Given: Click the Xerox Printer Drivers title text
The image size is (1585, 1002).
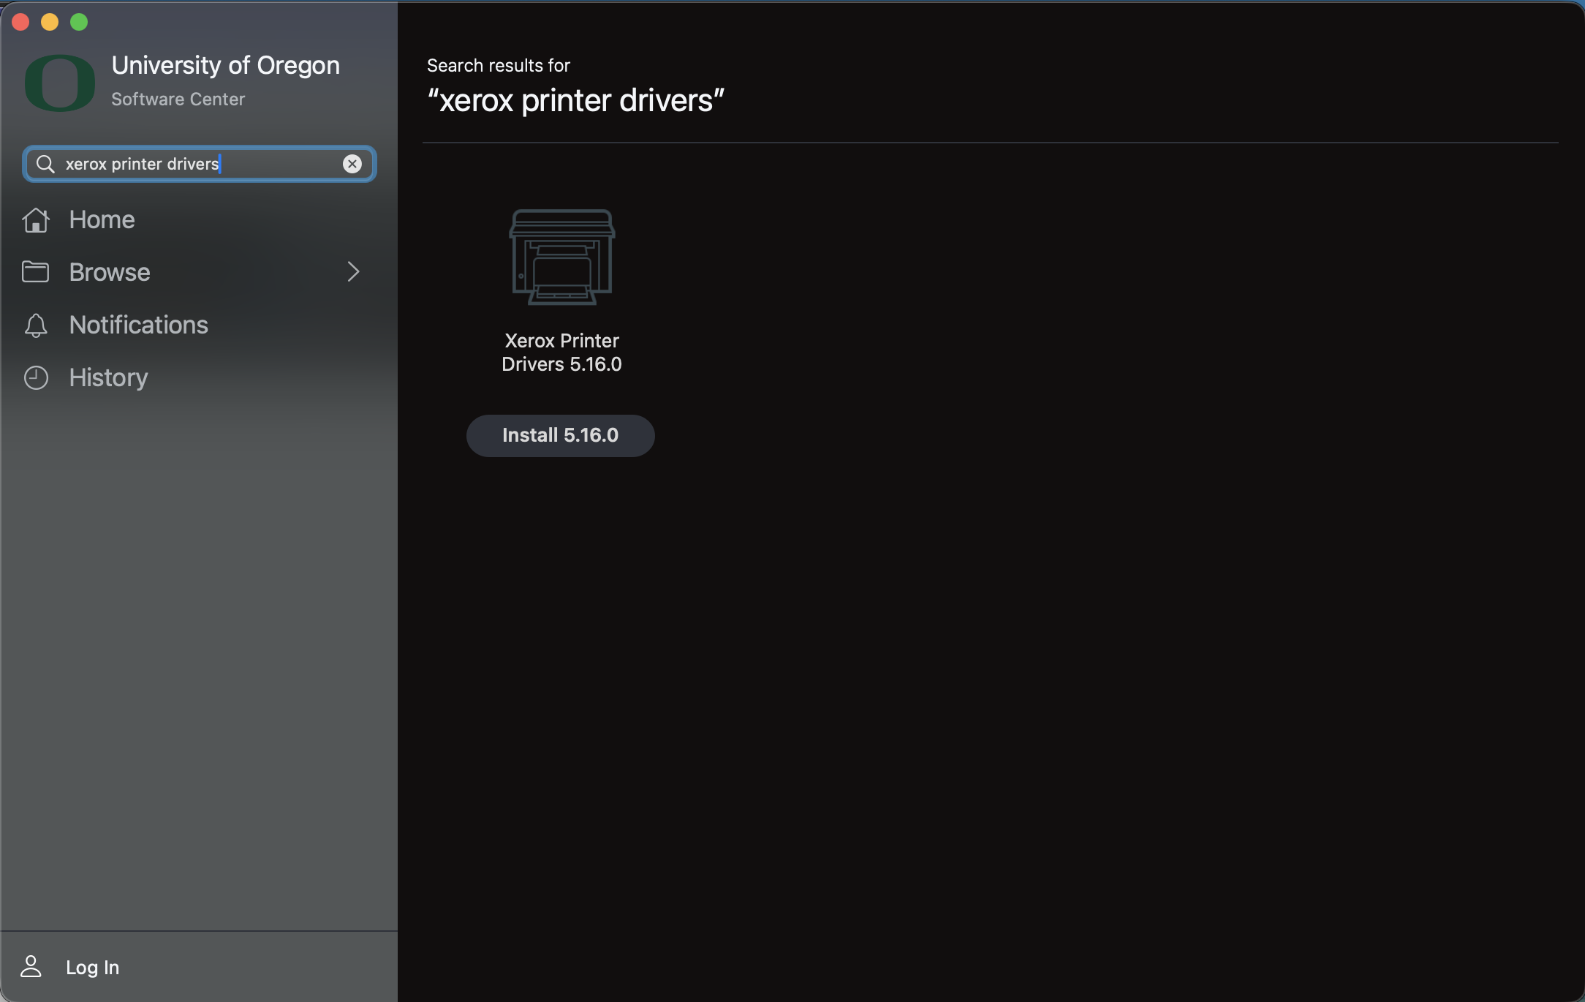Looking at the screenshot, I should coord(561,352).
